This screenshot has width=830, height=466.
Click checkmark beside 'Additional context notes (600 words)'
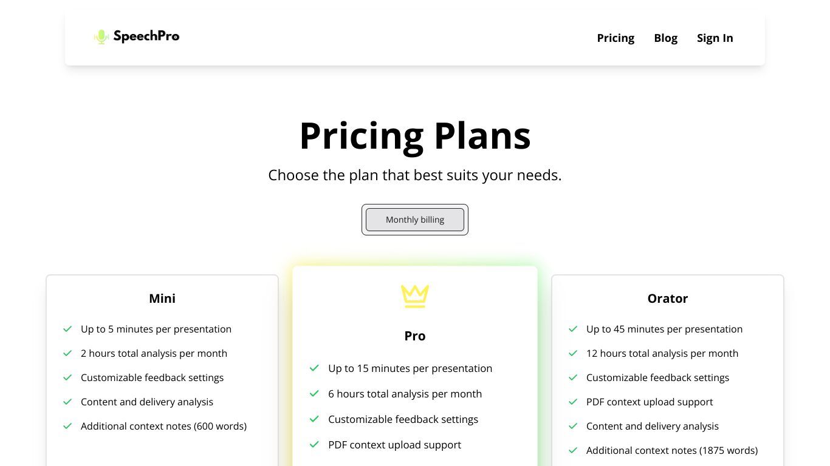(67, 426)
